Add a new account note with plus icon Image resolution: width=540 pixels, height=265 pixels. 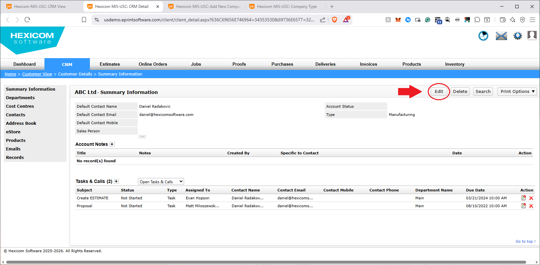click(112, 144)
